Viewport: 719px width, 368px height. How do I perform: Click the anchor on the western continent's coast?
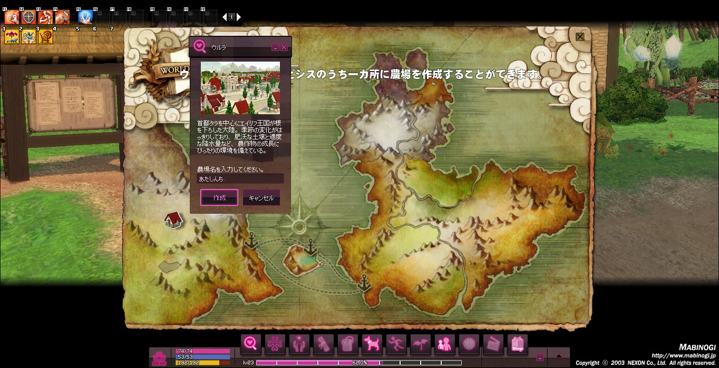(x=251, y=241)
